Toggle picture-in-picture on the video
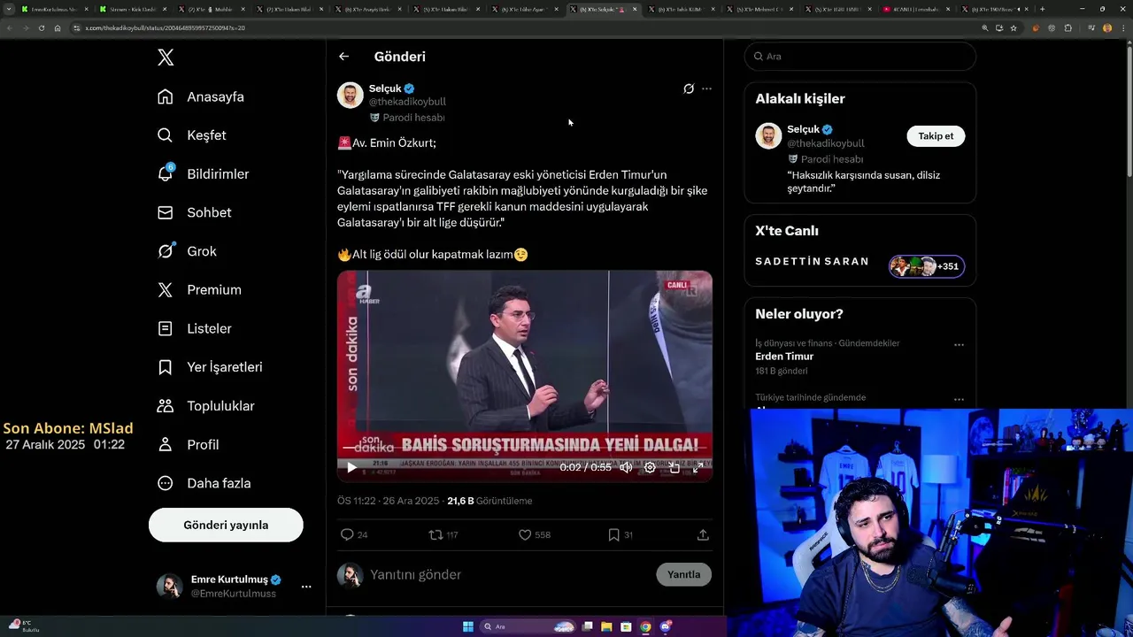This screenshot has height=637, width=1133. tap(674, 467)
